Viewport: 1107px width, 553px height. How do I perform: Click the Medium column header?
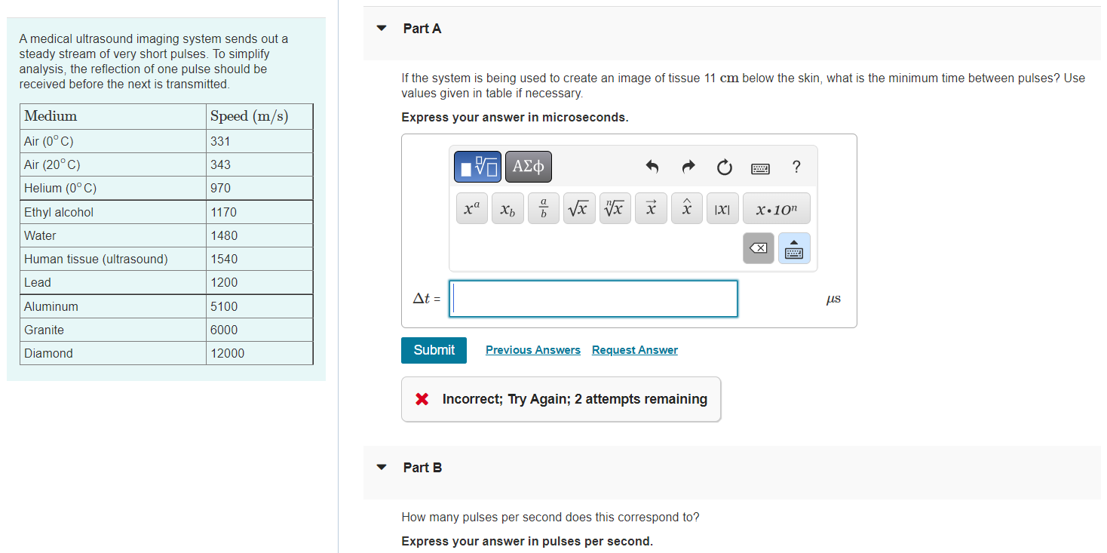coord(113,116)
